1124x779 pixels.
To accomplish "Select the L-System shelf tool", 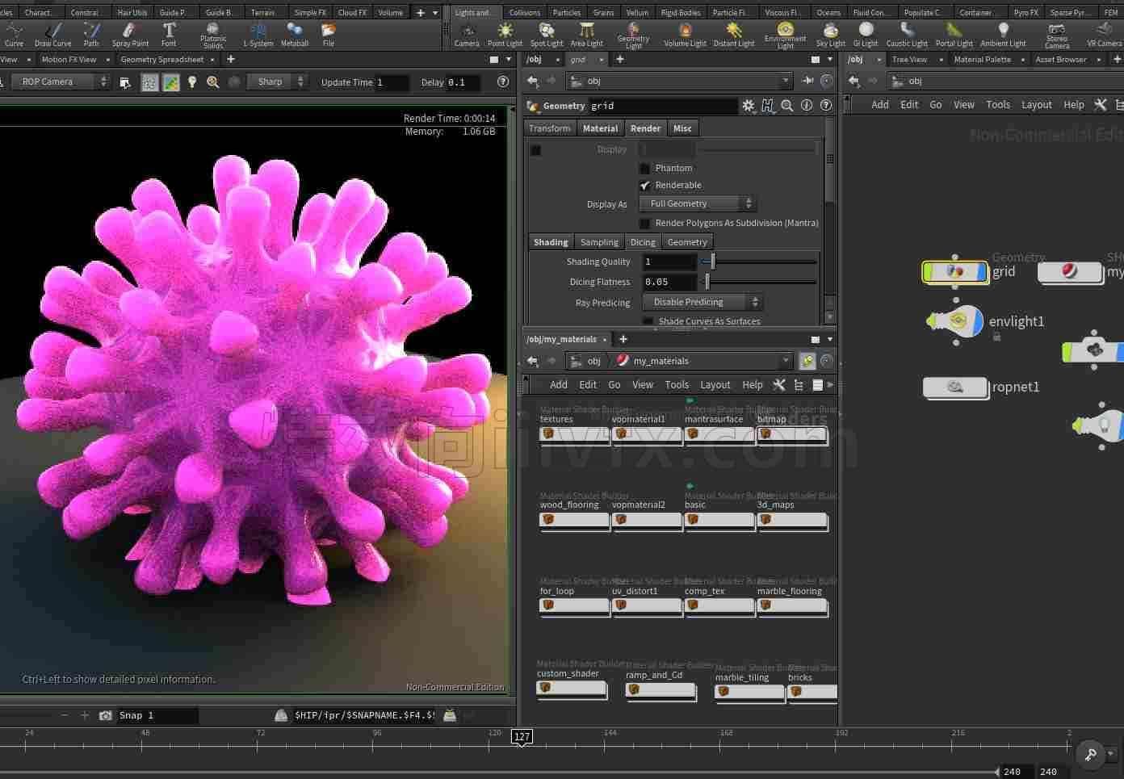I will pyautogui.click(x=258, y=34).
